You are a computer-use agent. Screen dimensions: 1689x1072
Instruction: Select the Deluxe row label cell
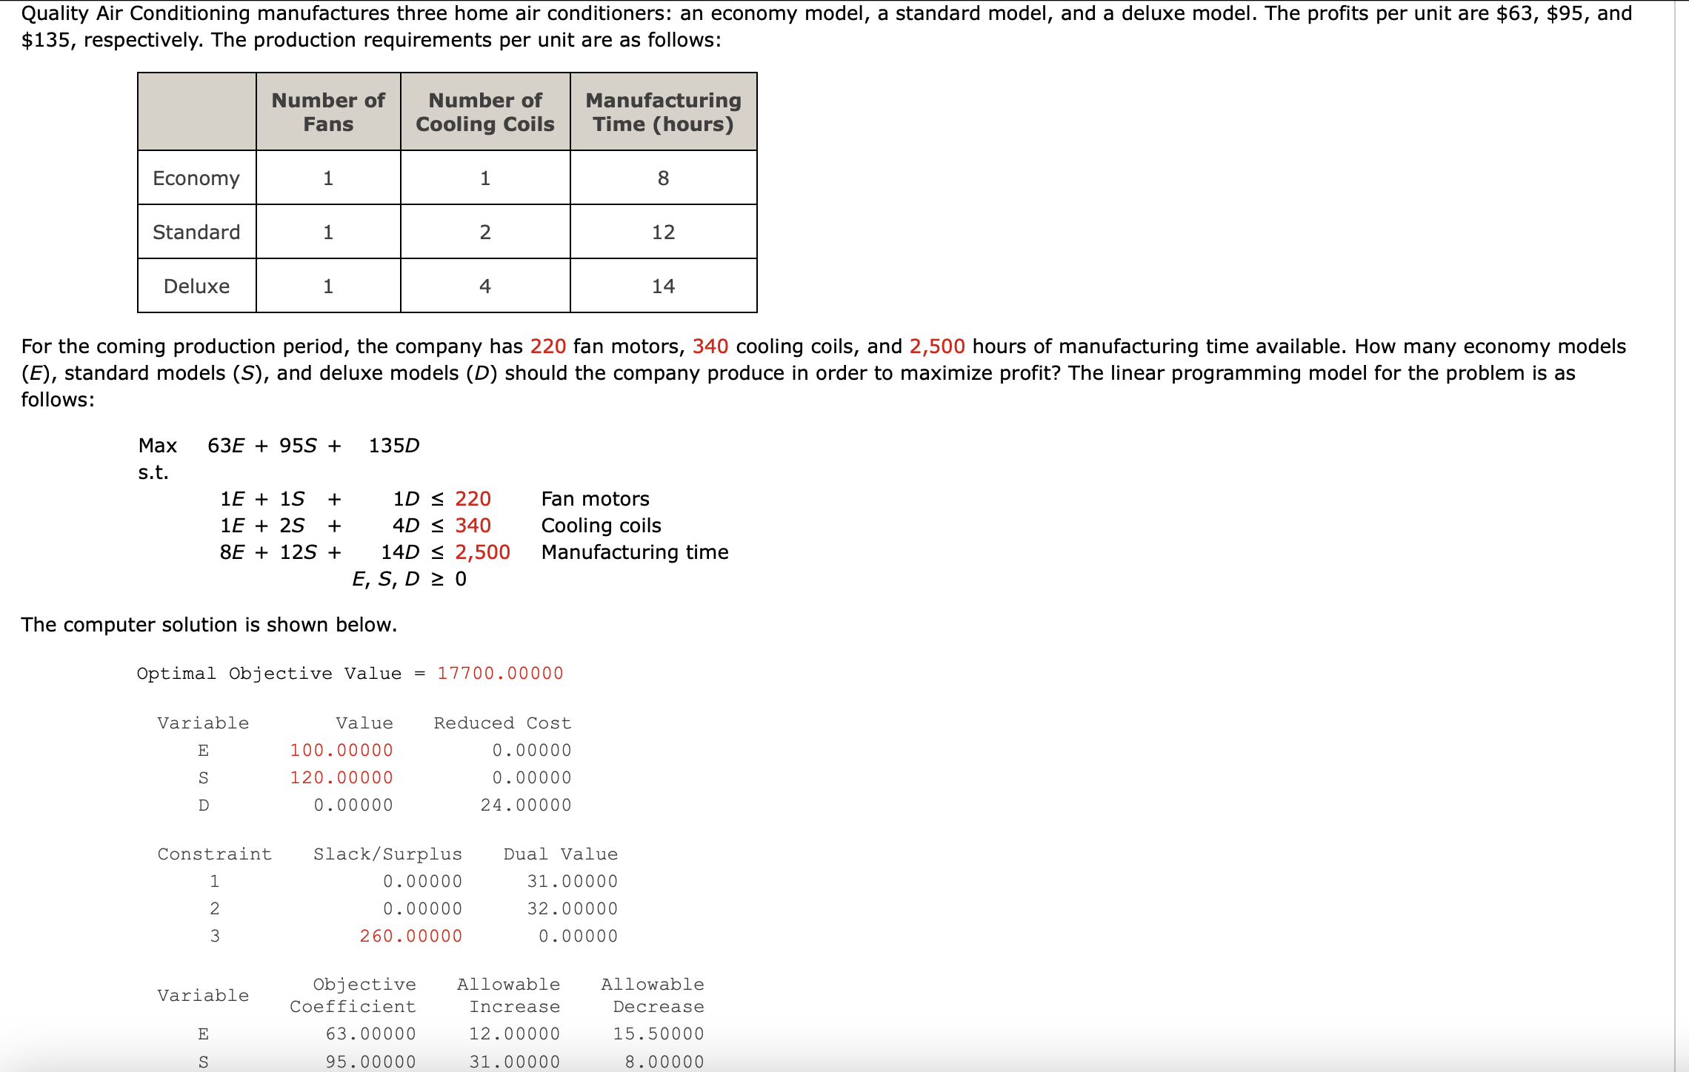coord(196,287)
